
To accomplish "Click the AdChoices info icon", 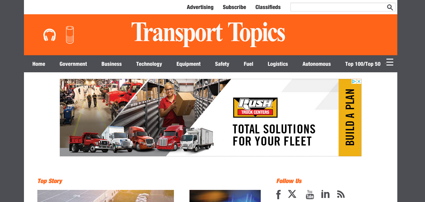I will tap(354, 82).
